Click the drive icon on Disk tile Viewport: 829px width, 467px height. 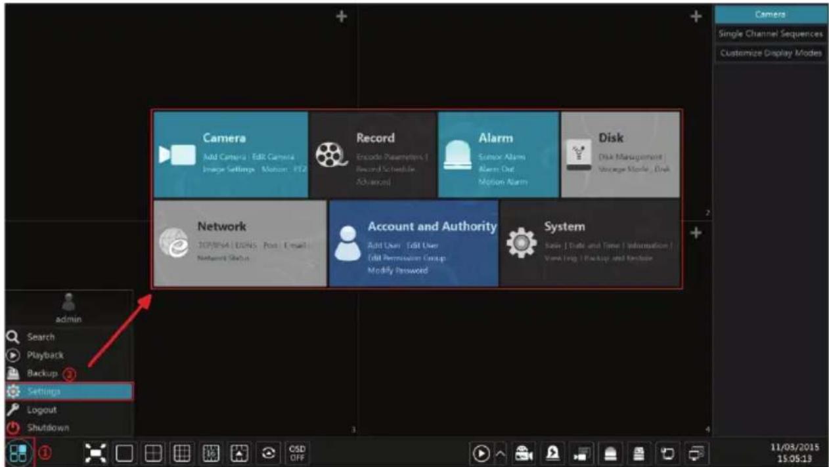coord(578,156)
